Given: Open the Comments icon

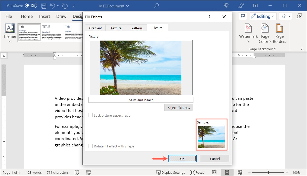Looking at the screenshot, I should pyautogui.click(x=243, y=16).
